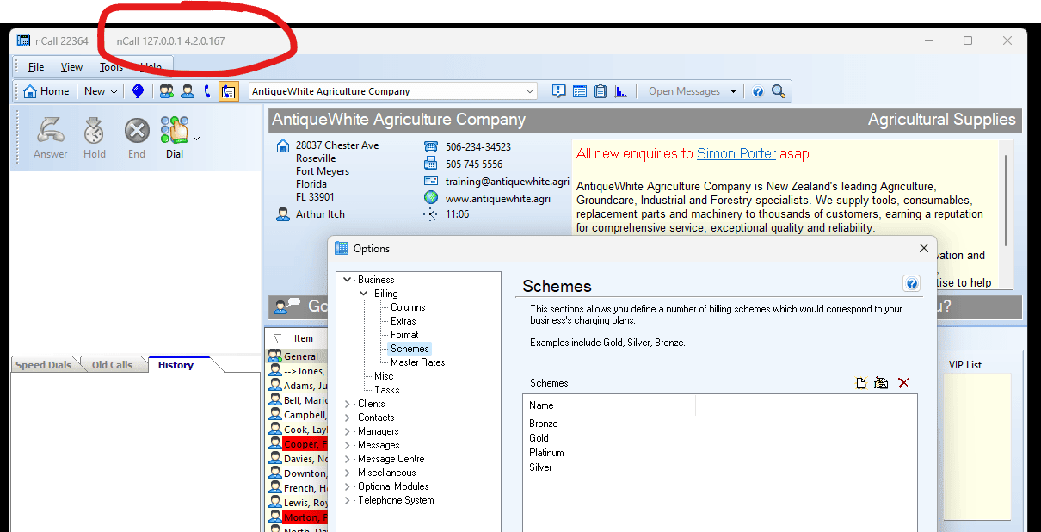Open the client selector combo box dropdown arrow
1041x532 pixels.
click(529, 91)
